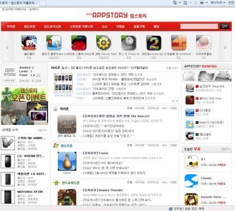The width and height of the screenshot is (235, 211).
Task: Open the Fake call phone app icon in carousel
Action: tap(54, 43)
